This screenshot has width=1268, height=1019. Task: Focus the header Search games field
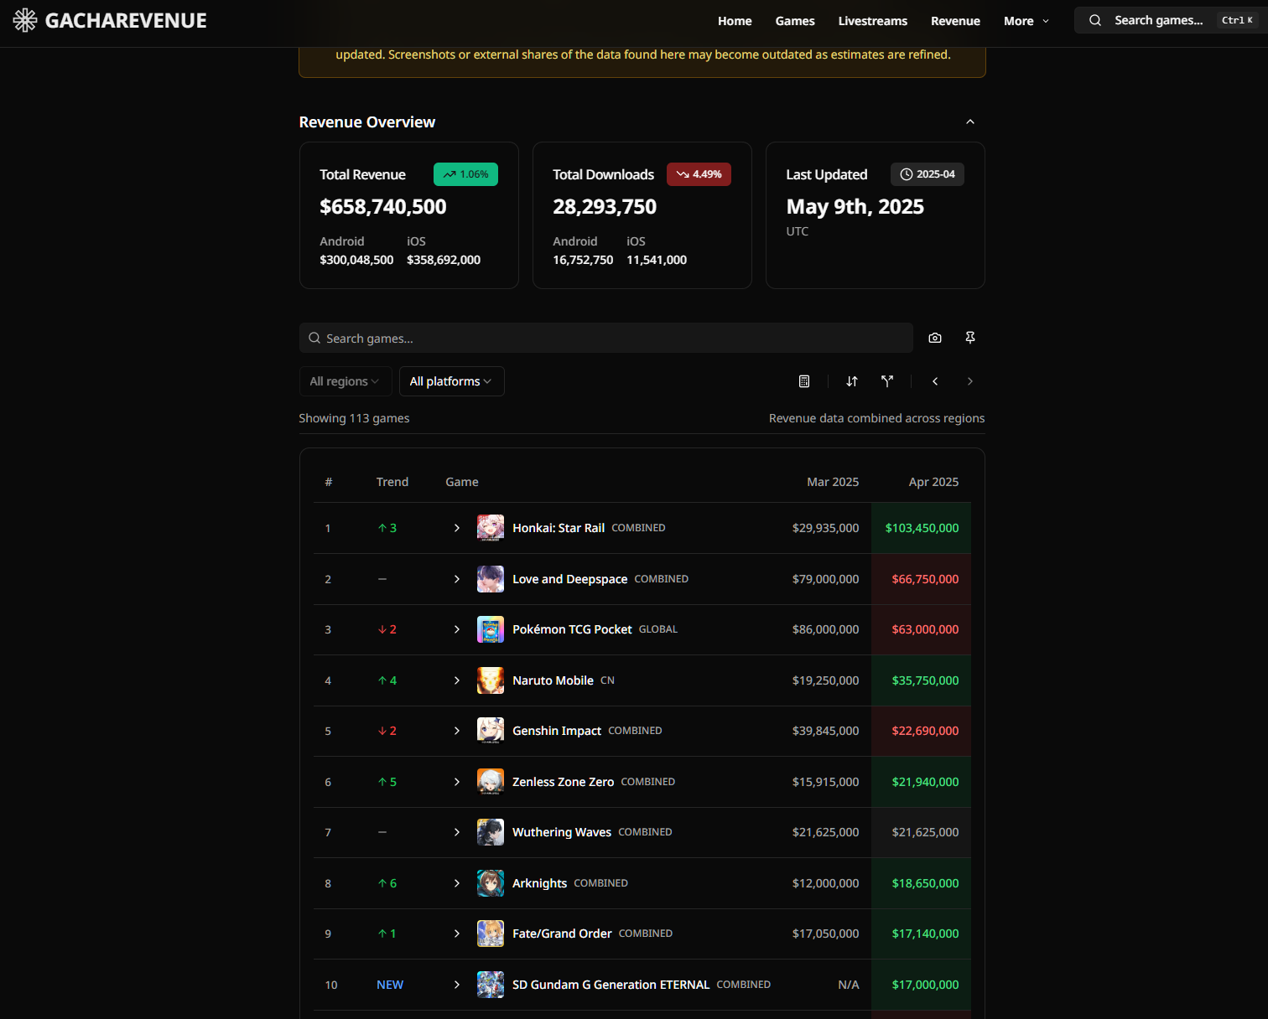pos(1171,20)
